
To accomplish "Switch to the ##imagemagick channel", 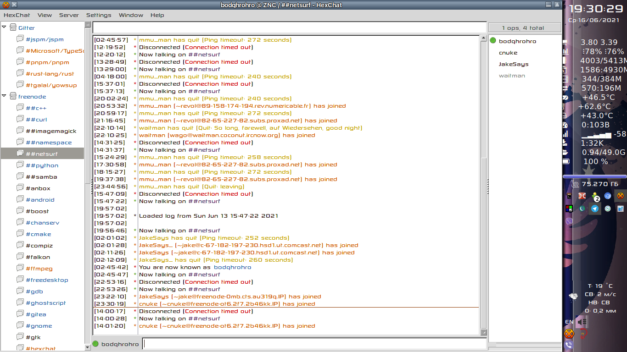I will tap(51, 131).
